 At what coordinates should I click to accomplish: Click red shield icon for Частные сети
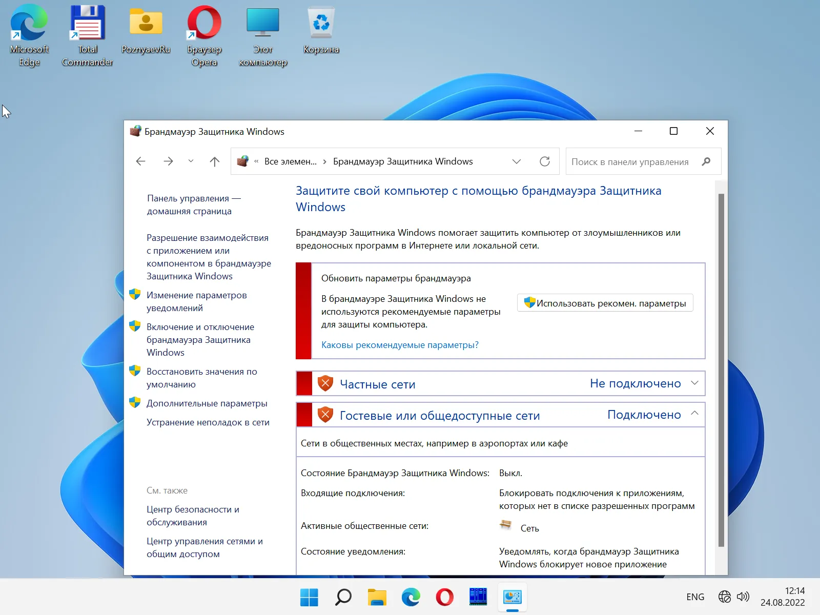pos(325,383)
